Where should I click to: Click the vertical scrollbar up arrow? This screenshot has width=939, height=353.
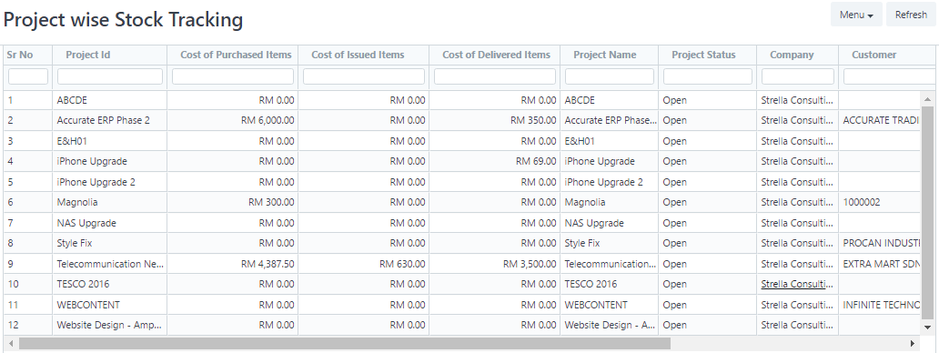click(927, 99)
